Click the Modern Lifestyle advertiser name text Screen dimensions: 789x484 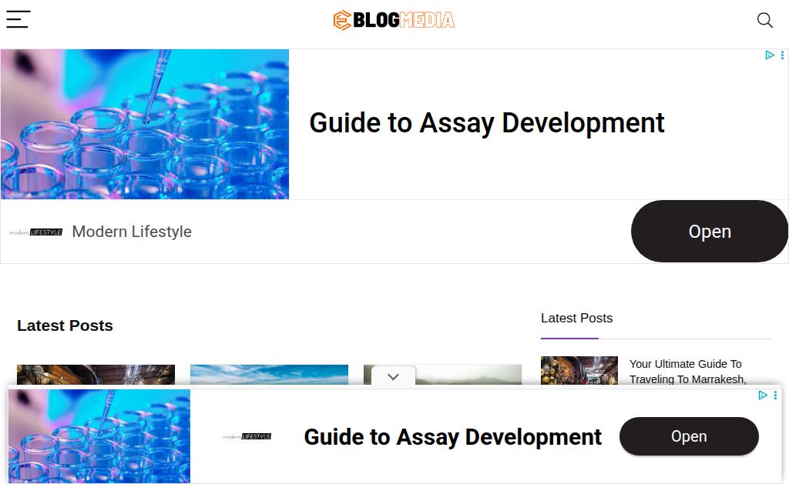(x=132, y=232)
